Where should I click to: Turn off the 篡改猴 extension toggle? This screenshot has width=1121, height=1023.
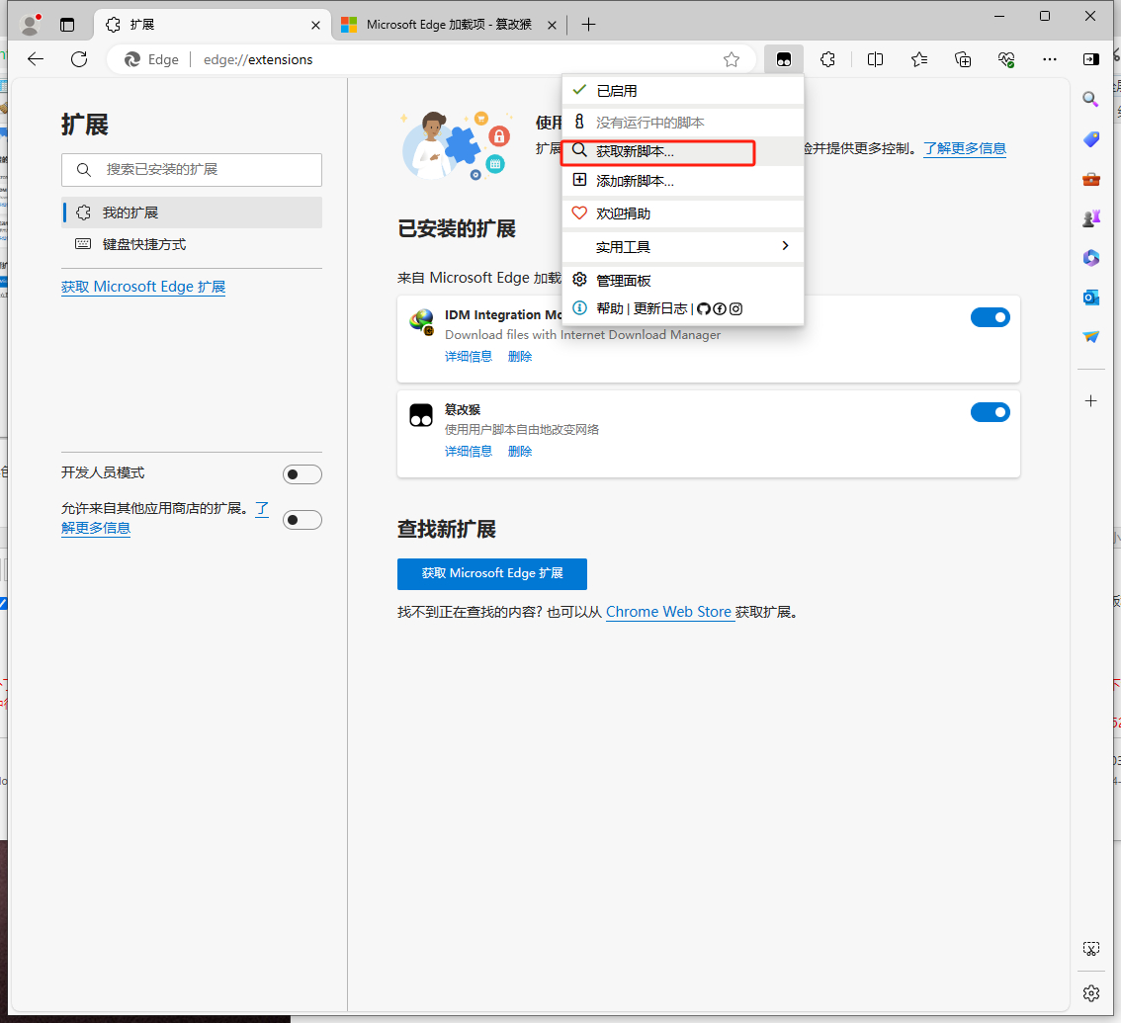click(990, 412)
